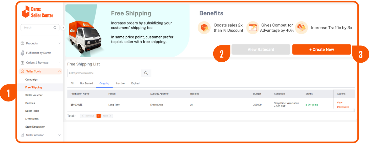Click the Create New button

coord(322,49)
